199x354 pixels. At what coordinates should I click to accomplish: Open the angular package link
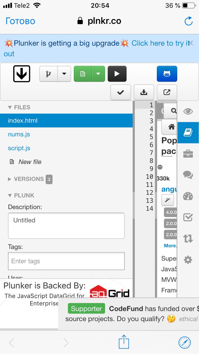point(169,189)
